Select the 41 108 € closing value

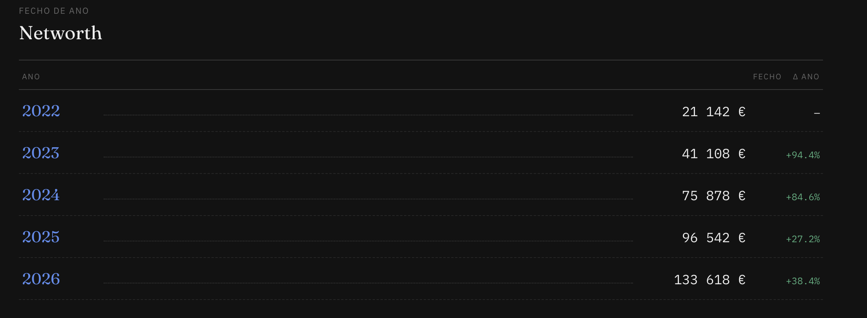click(x=713, y=154)
